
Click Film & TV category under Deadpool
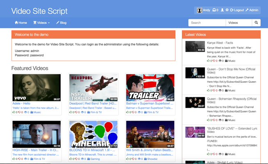click(94, 112)
